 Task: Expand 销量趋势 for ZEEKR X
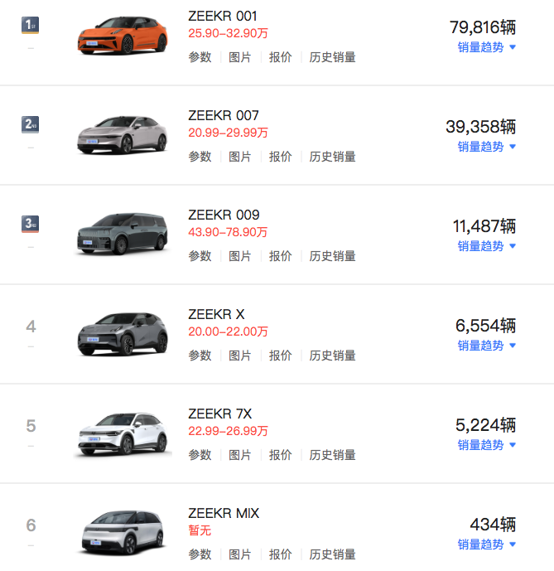coord(486,346)
